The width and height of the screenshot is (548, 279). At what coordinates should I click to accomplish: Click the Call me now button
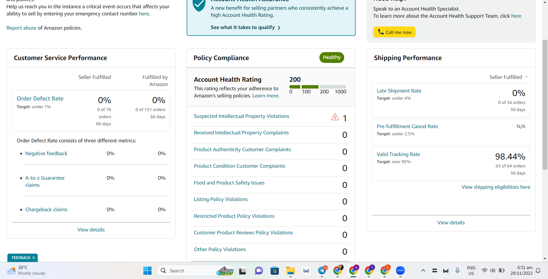[394, 32]
